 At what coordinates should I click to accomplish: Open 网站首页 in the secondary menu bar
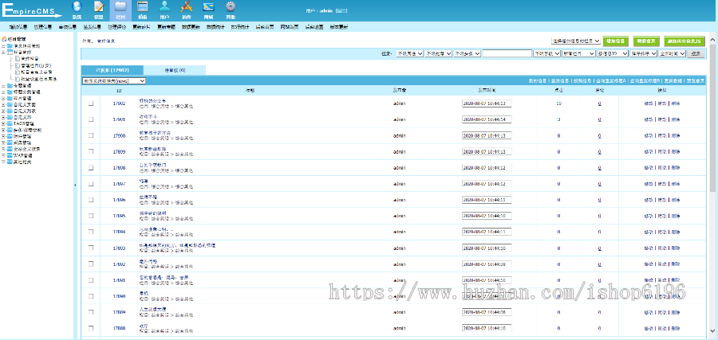[x=290, y=27]
